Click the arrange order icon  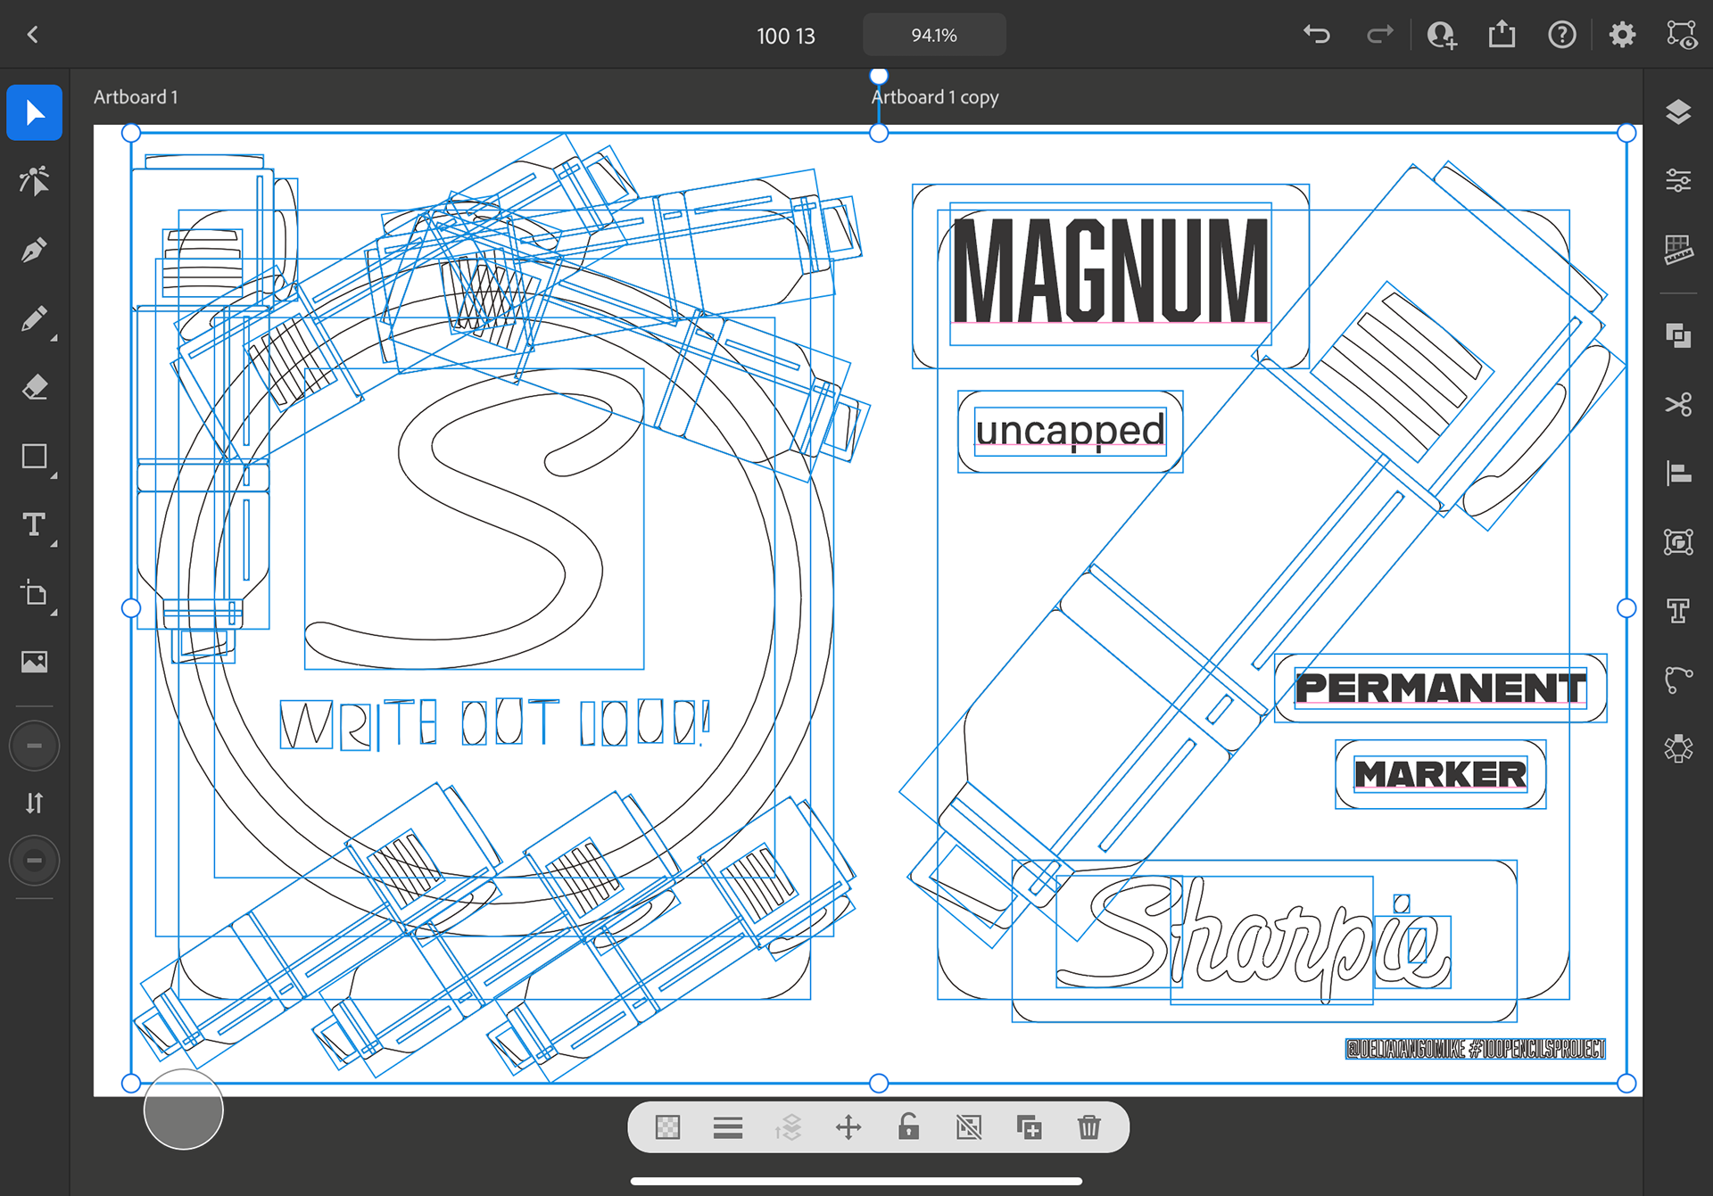[788, 1127]
